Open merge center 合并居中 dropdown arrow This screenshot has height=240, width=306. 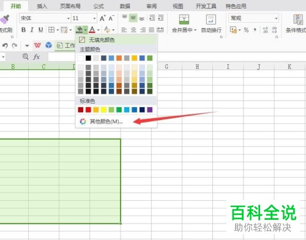195,30
